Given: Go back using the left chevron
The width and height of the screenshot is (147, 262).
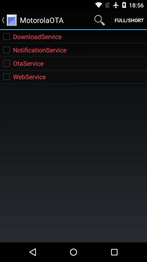Looking at the screenshot, I should coord(3,20).
